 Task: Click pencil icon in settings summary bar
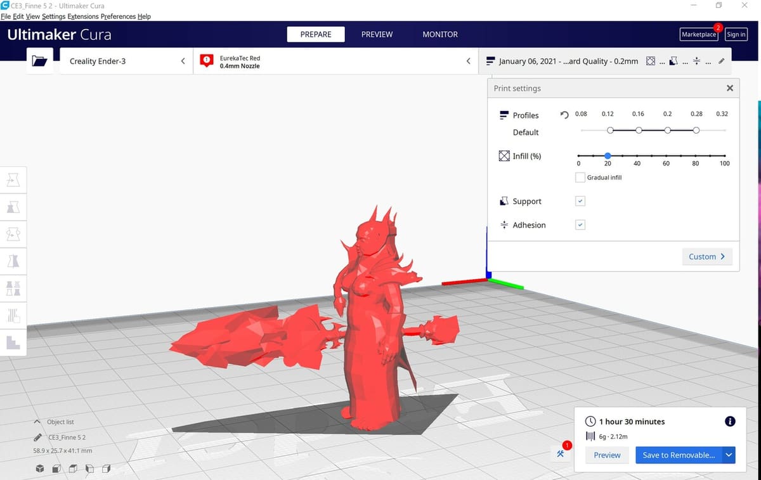pos(722,61)
